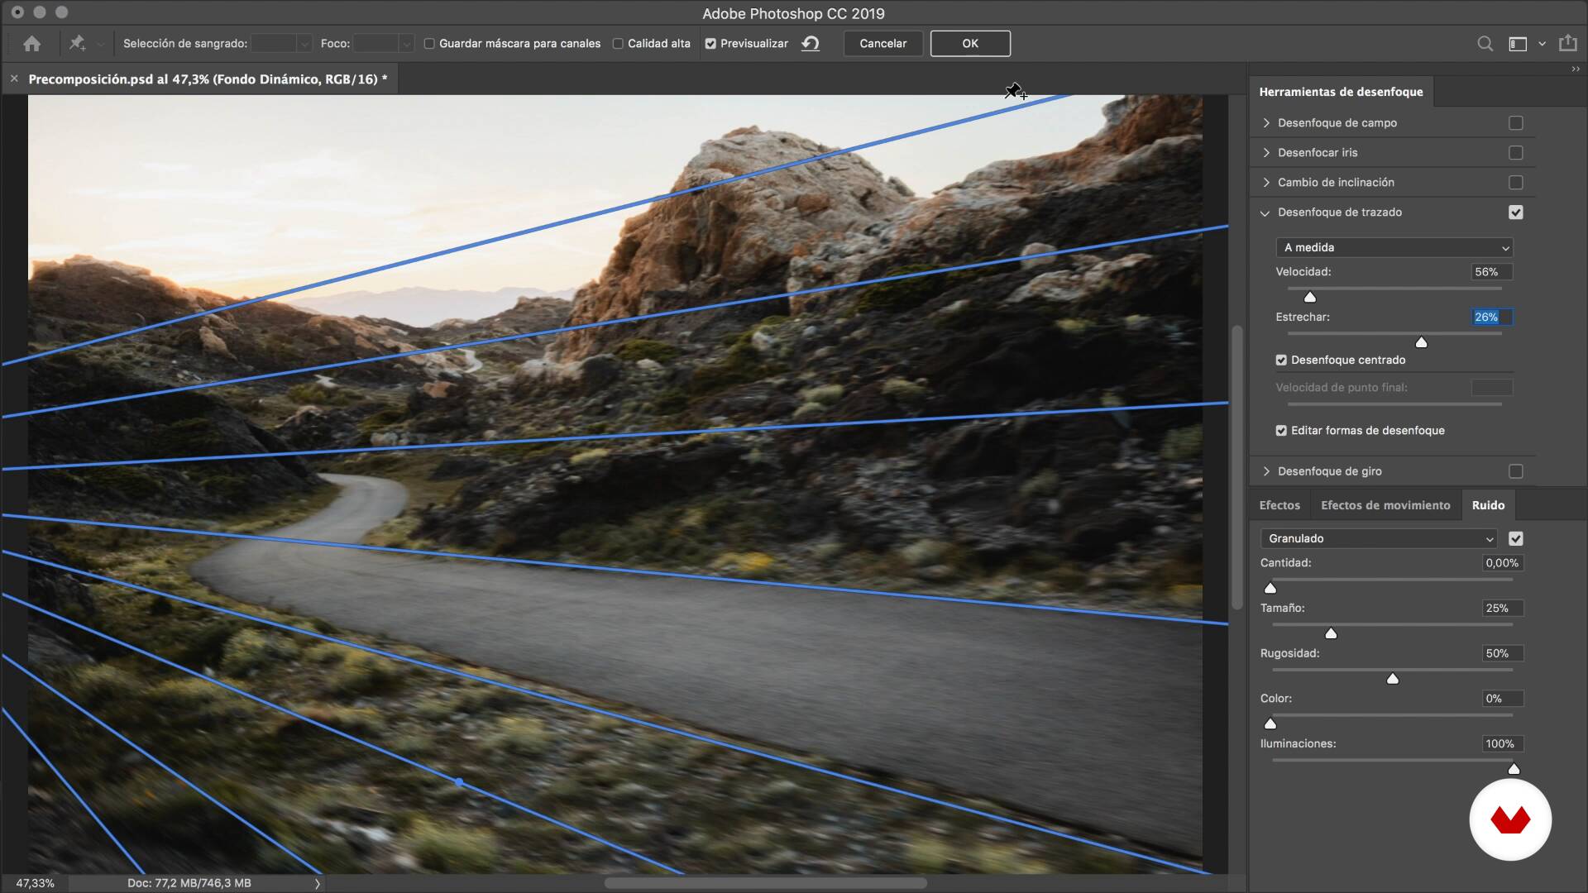The width and height of the screenshot is (1588, 893).
Task: Select Herramientas de desenfoque panel tab
Action: tap(1341, 92)
